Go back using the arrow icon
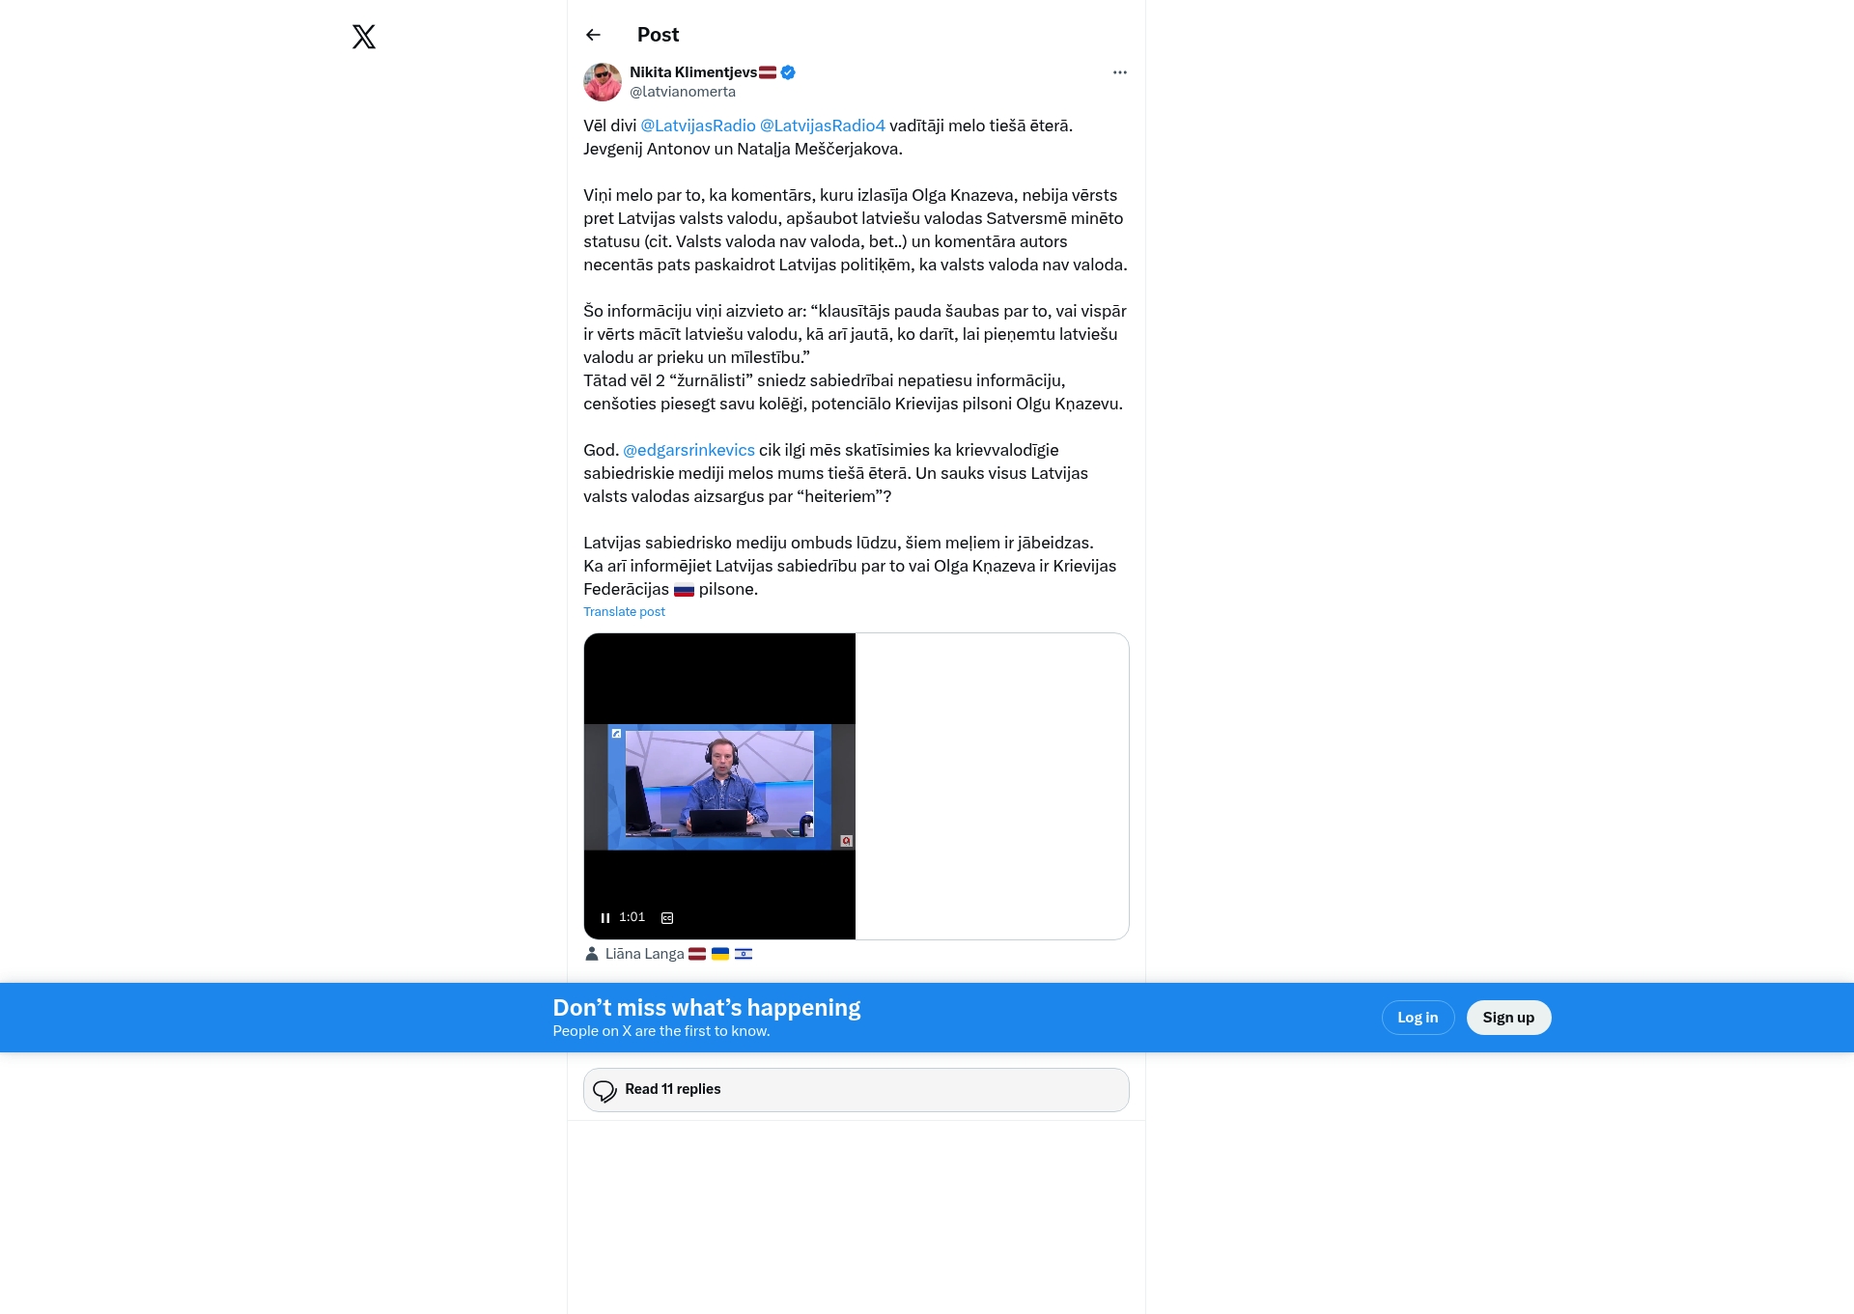 point(593,35)
